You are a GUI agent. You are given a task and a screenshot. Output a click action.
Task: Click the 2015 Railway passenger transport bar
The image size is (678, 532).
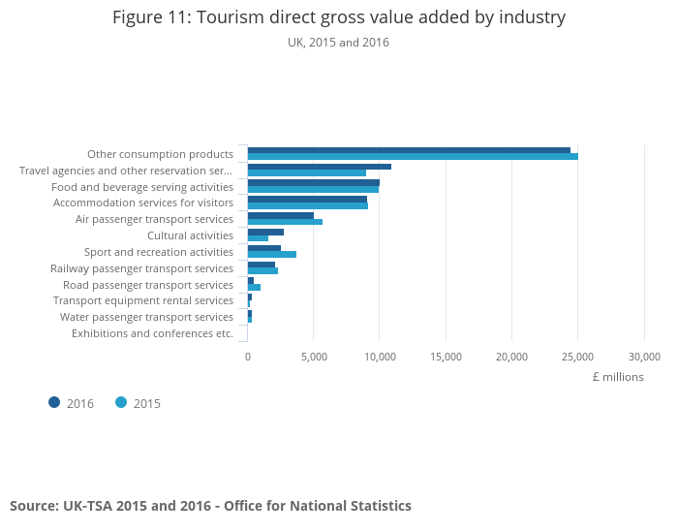point(262,271)
